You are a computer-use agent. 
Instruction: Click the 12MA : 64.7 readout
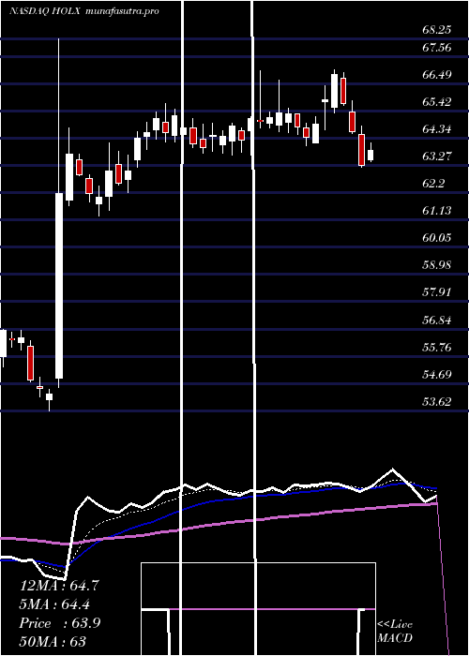coord(59,586)
